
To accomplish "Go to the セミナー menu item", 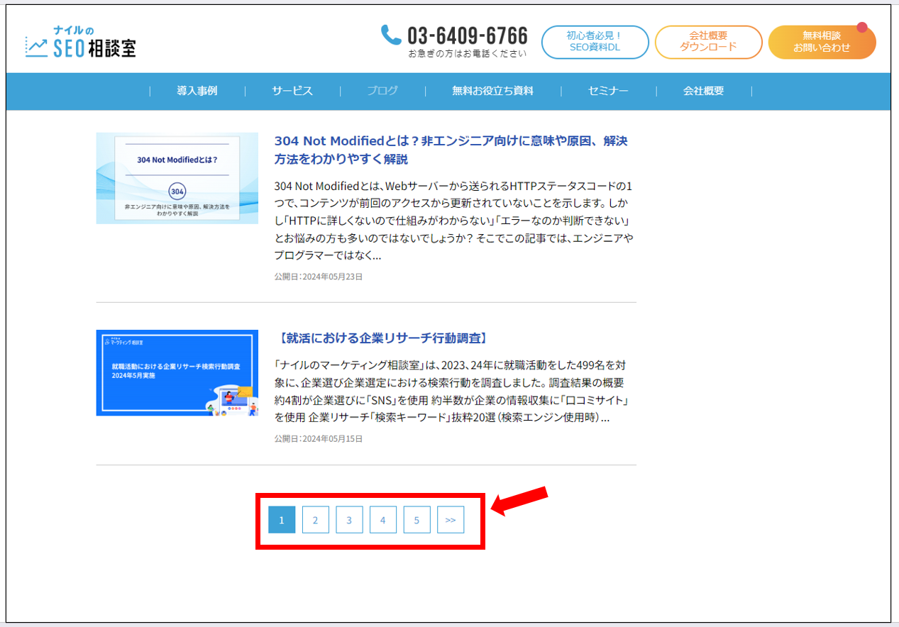I will pos(608,91).
